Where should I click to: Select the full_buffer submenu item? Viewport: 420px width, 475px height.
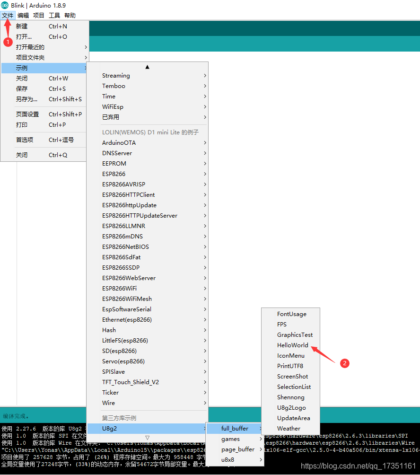tap(235, 428)
